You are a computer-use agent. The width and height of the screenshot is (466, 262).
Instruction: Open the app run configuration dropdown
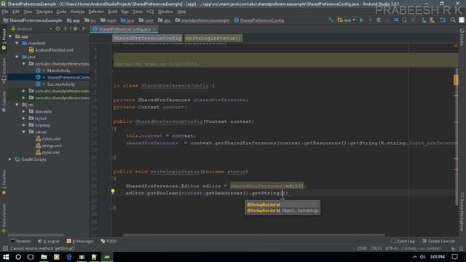347,20
